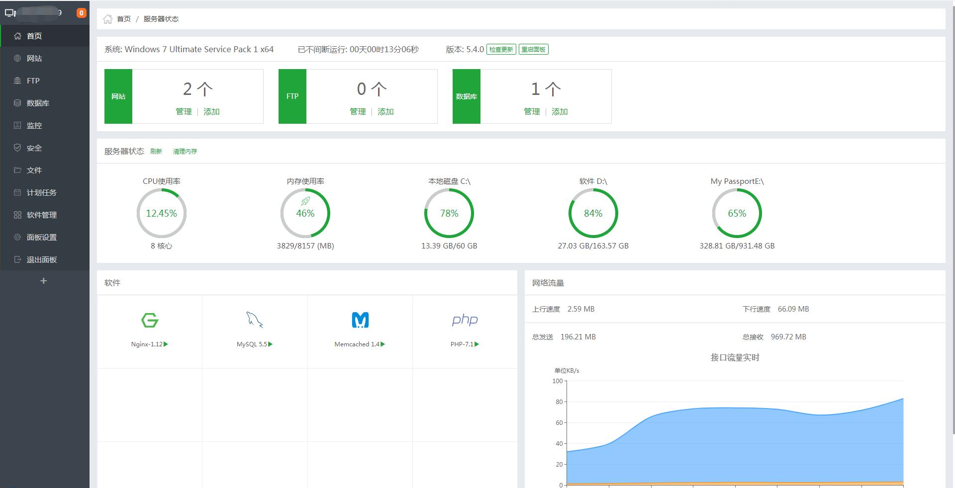Click the MySQL dolphin icon
The width and height of the screenshot is (955, 488).
[x=255, y=320]
